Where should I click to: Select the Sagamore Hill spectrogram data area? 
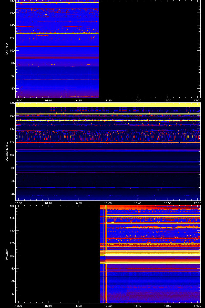[x=108, y=151]
